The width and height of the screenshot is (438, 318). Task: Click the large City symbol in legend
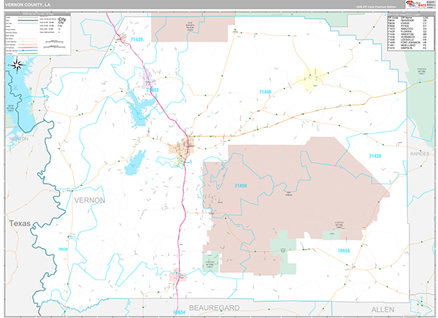tap(62, 19)
